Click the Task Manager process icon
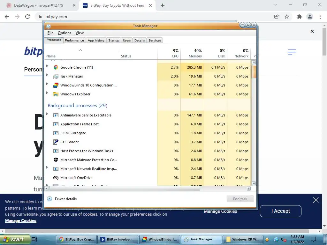 (x=56, y=76)
